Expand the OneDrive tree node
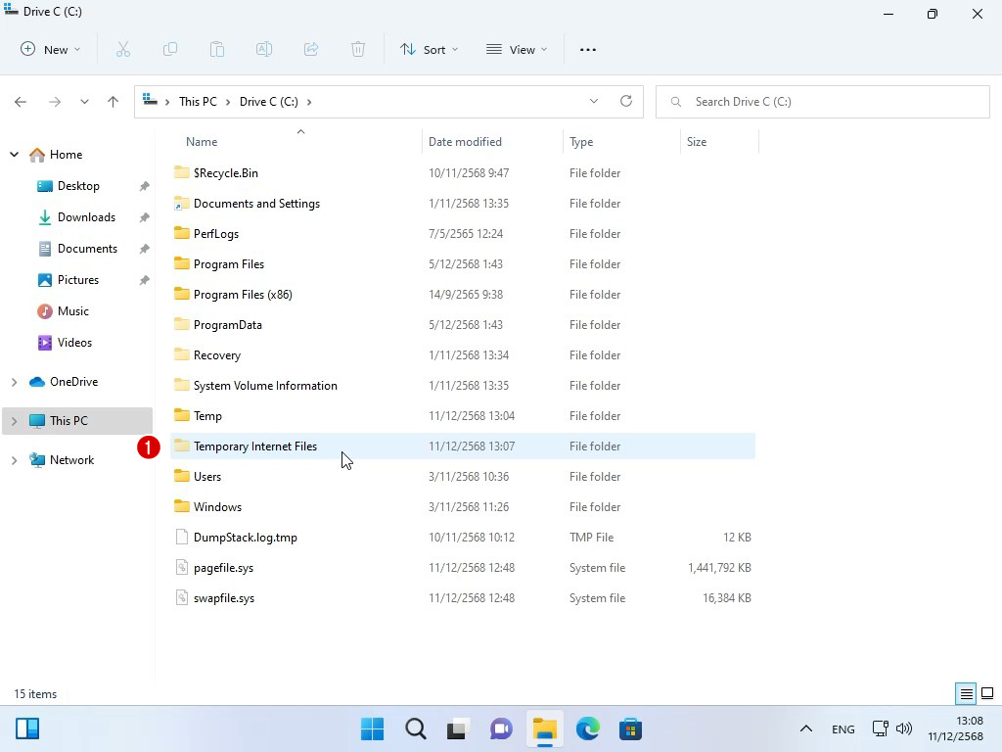 [14, 382]
